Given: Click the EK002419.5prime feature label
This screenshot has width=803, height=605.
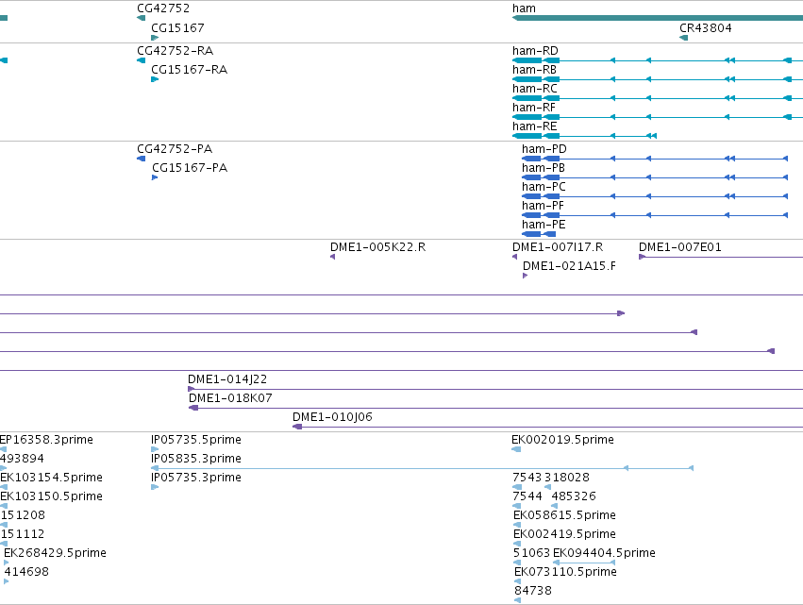Looking at the screenshot, I should tap(565, 534).
